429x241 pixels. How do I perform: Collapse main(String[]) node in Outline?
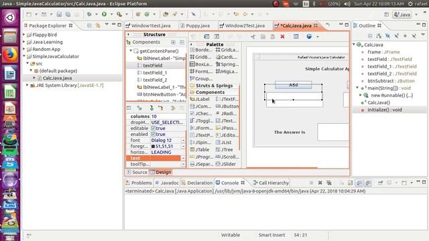click(357, 88)
